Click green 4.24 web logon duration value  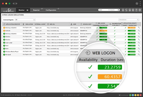[x=103, y=40]
